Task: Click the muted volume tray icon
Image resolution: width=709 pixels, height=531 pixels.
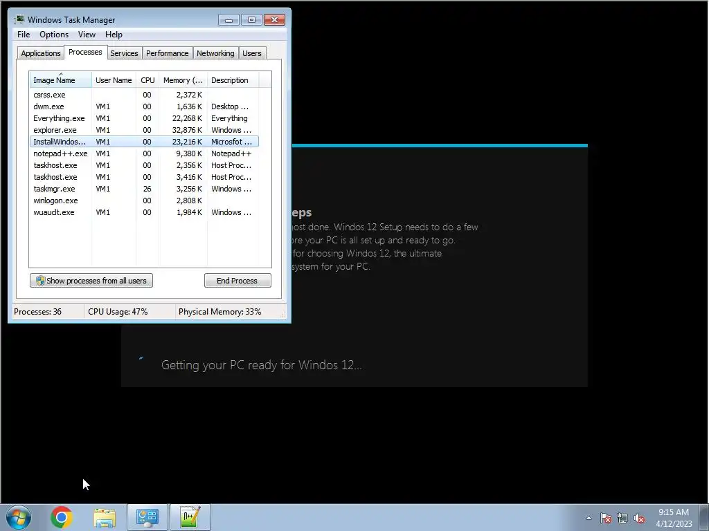Action: coord(639,519)
